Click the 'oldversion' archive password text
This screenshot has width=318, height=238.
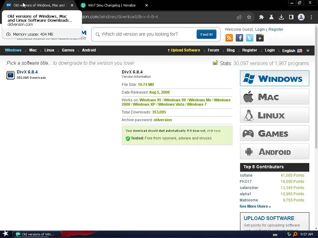pyautogui.click(x=163, y=120)
